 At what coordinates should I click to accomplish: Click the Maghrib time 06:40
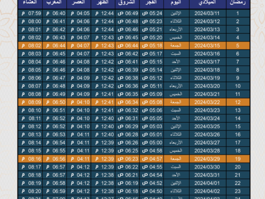(54, 13)
